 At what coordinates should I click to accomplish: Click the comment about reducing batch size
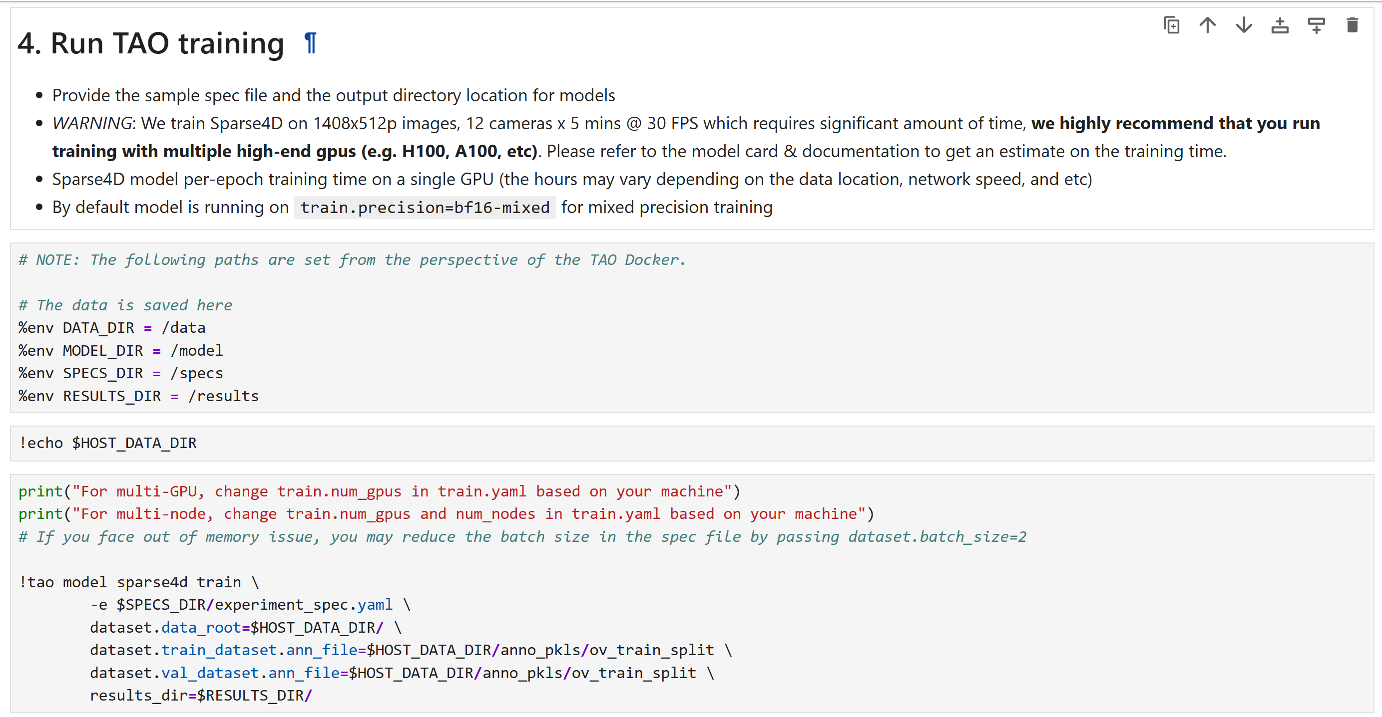click(522, 537)
